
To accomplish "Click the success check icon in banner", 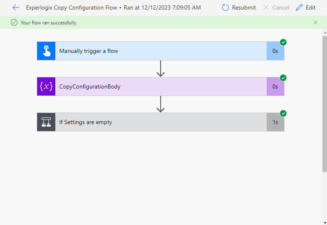I will point(14,22).
